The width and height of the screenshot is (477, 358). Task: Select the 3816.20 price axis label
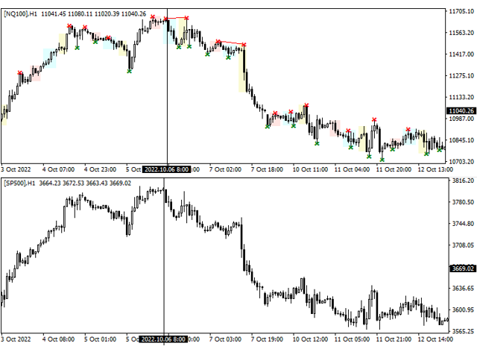[x=463, y=180]
